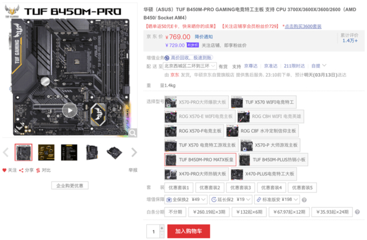
Task: Play the product video on motherboard image
Action: point(70,111)
